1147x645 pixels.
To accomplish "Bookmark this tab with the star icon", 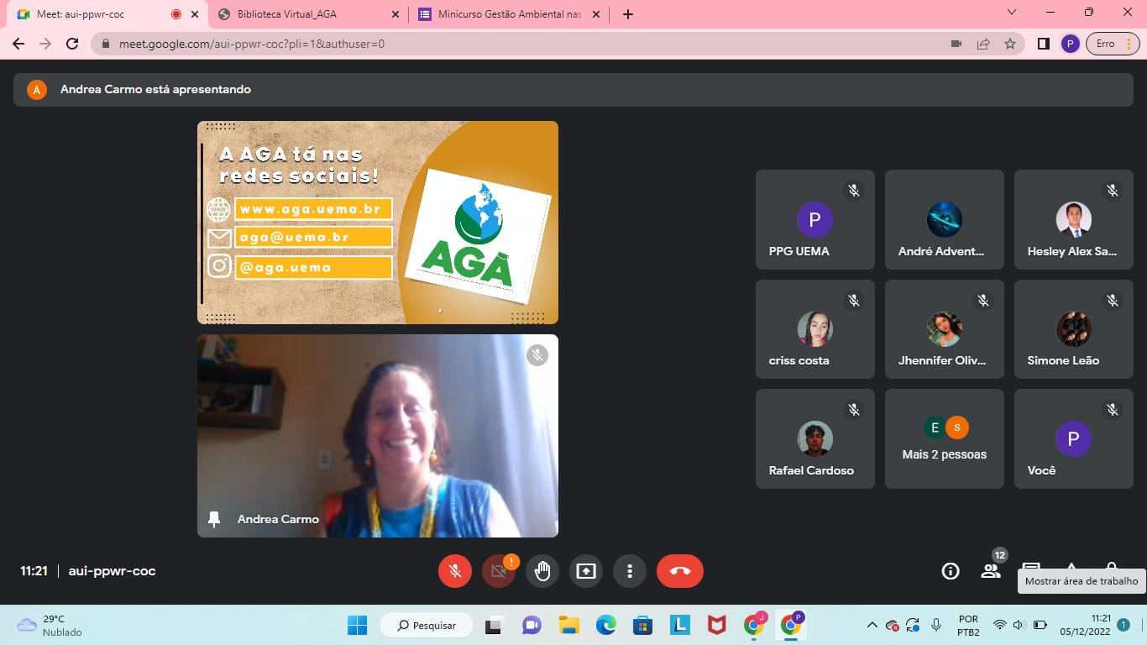I will tap(1010, 44).
